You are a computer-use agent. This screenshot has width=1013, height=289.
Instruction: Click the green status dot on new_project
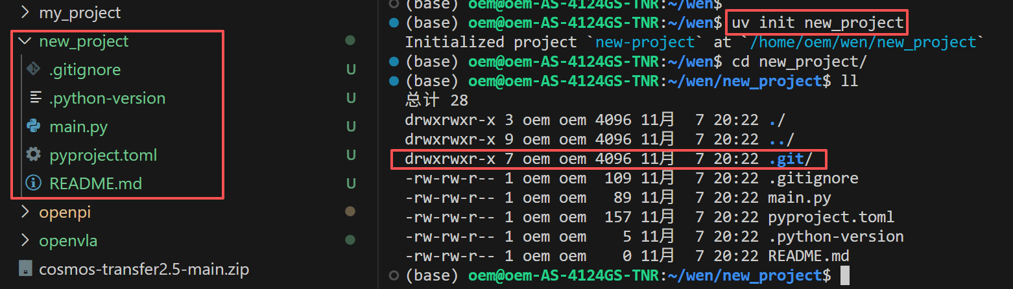(x=350, y=41)
